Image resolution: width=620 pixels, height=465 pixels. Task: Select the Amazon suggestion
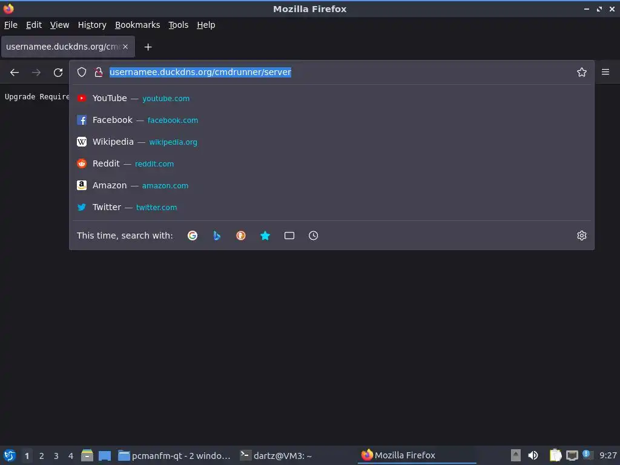(x=331, y=185)
